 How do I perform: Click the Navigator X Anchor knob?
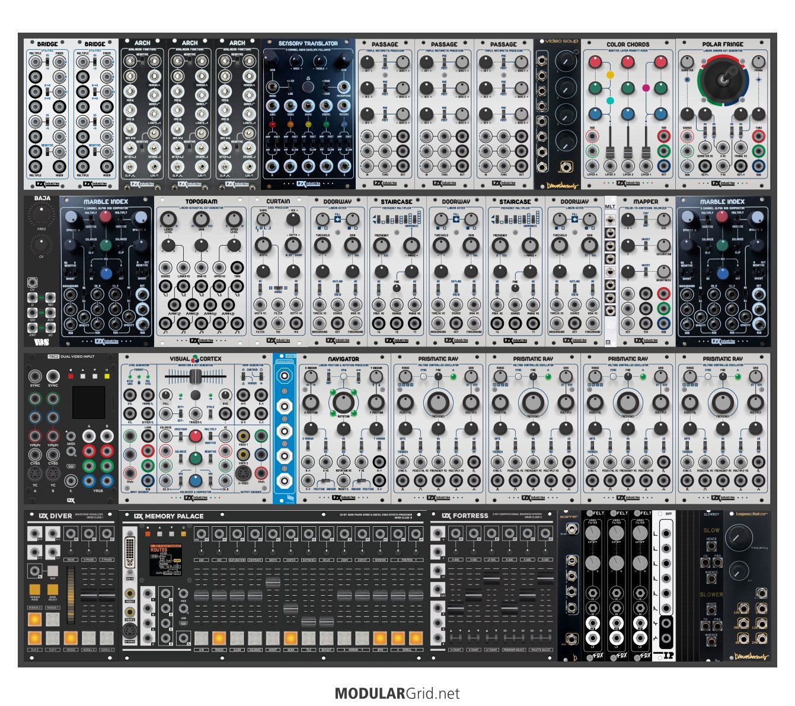coord(310,377)
